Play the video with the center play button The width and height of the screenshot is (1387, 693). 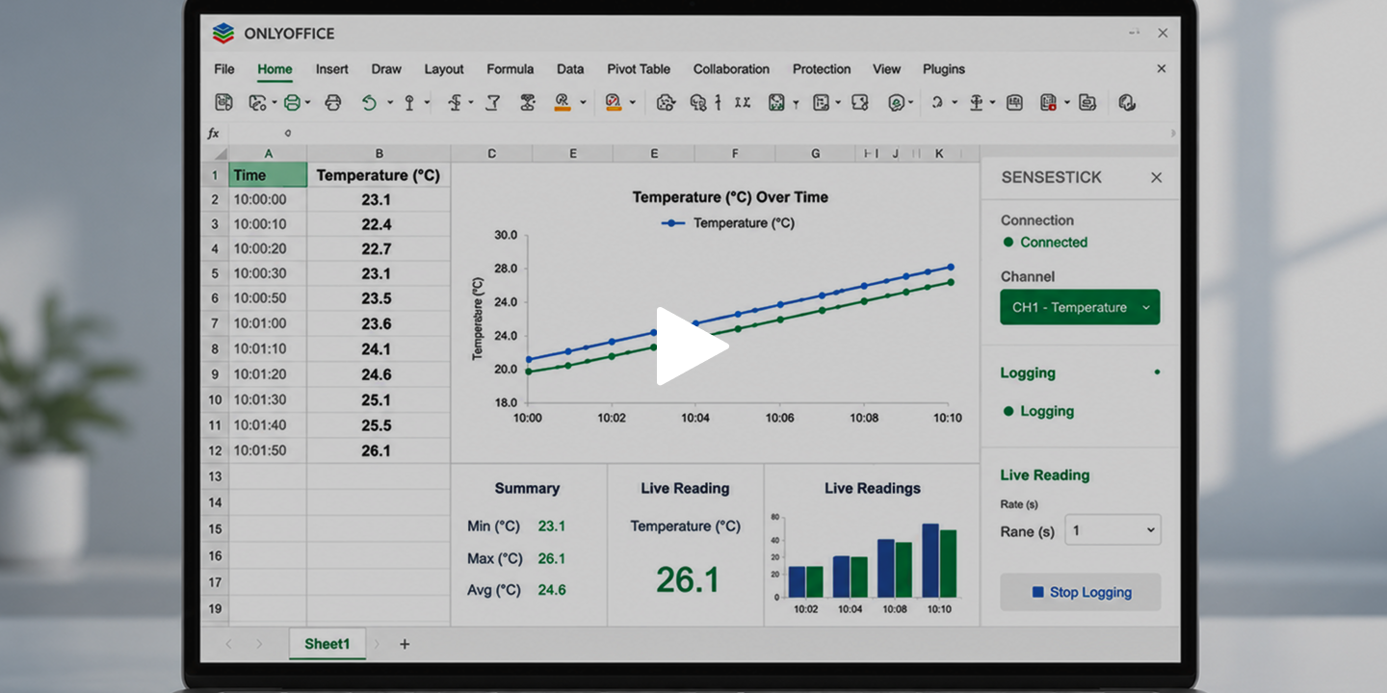692,346
